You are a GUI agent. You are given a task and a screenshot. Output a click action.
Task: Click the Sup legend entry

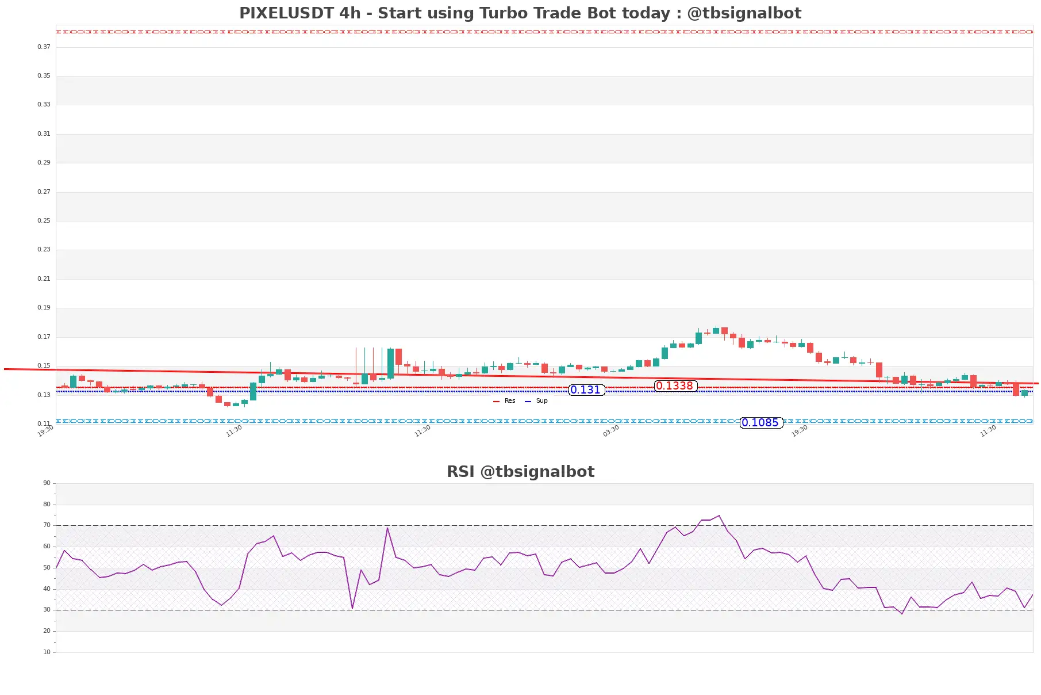[536, 401]
